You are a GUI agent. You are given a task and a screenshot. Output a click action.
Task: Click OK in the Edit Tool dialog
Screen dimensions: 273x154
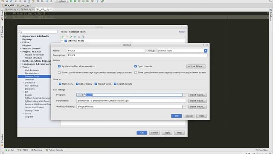click(x=176, y=116)
